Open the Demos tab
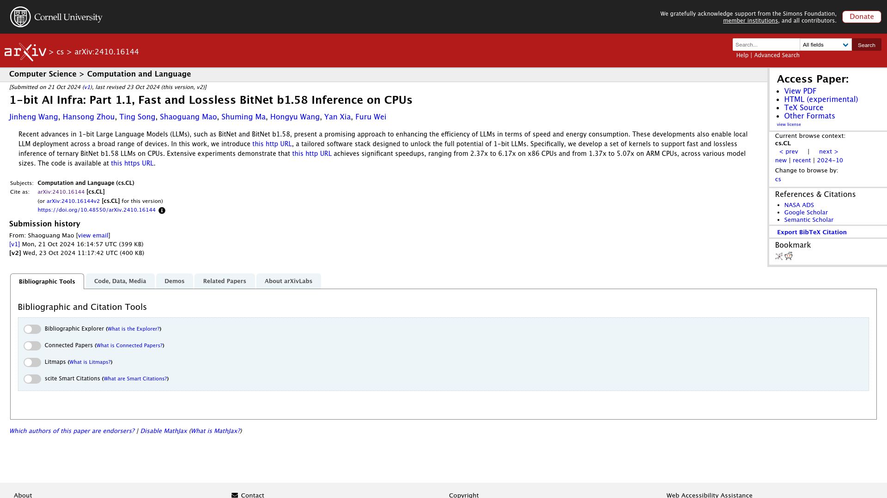Screen dimensions: 887x498 click(x=174, y=281)
